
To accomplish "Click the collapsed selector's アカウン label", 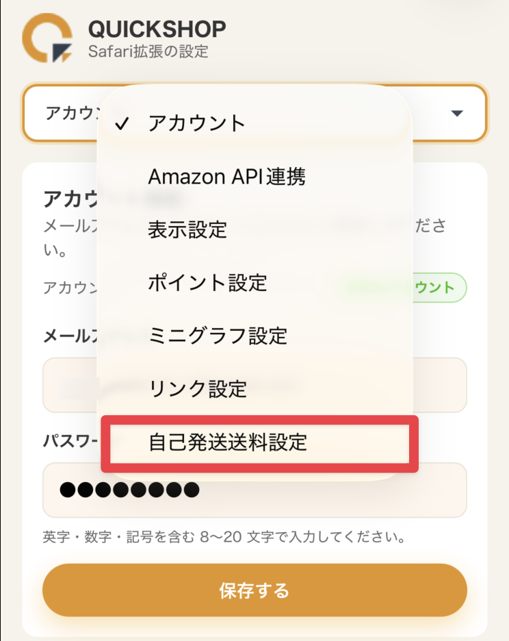I will click(70, 113).
